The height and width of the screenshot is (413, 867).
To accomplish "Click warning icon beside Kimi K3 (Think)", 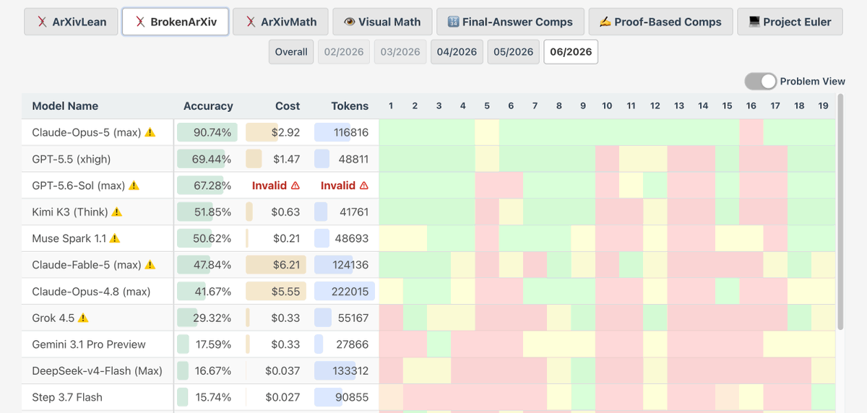I will click(117, 212).
